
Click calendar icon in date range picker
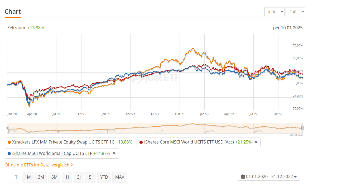243,176
